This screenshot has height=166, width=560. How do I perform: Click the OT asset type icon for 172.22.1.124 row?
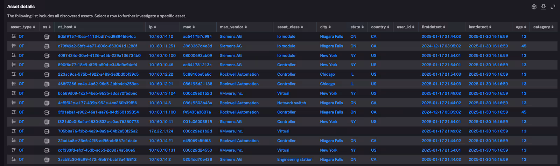[14, 131]
